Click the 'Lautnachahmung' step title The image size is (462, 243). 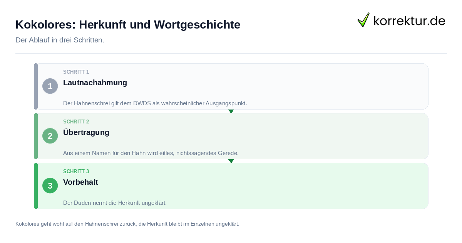(95, 83)
